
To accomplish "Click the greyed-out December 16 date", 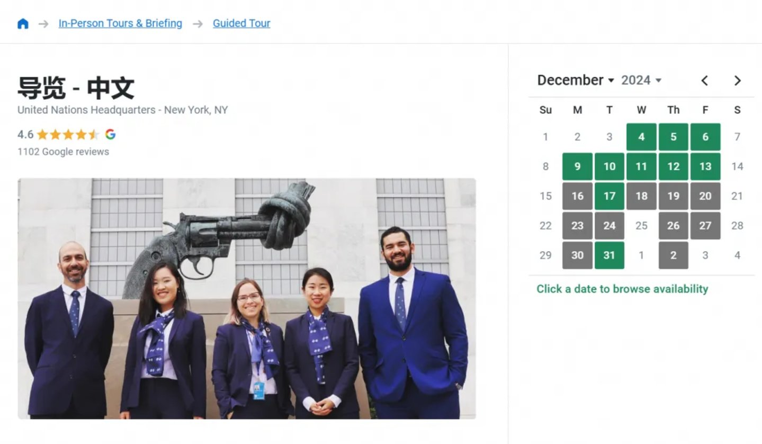I will pyautogui.click(x=577, y=197).
